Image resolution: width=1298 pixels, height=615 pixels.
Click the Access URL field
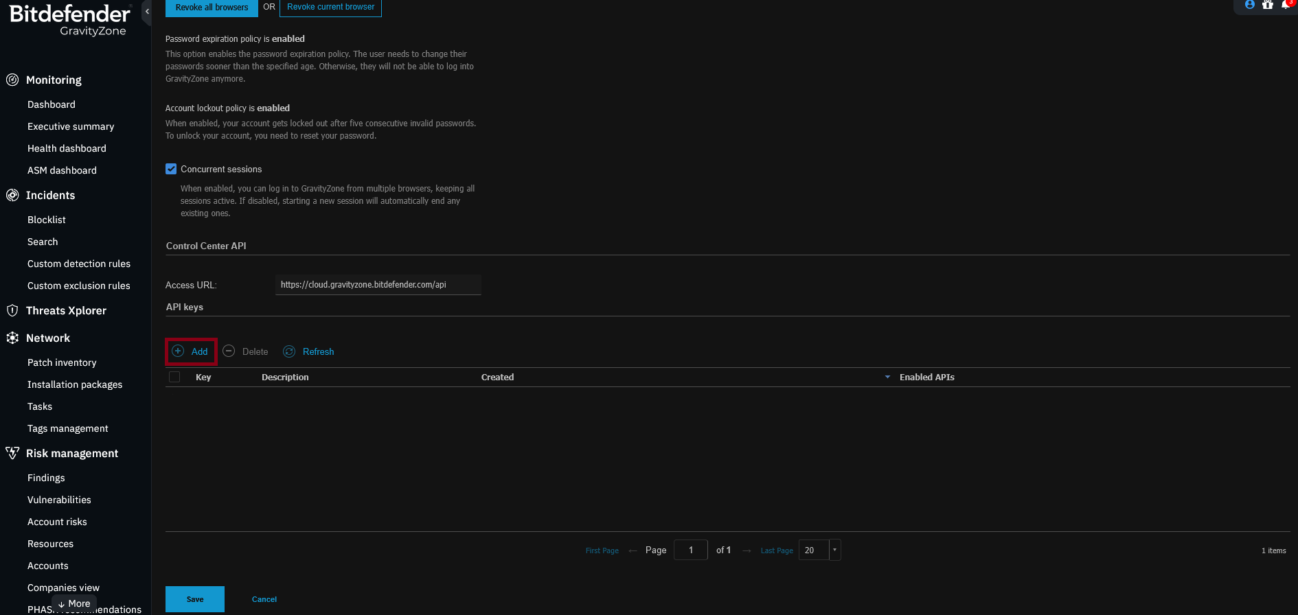(x=378, y=285)
